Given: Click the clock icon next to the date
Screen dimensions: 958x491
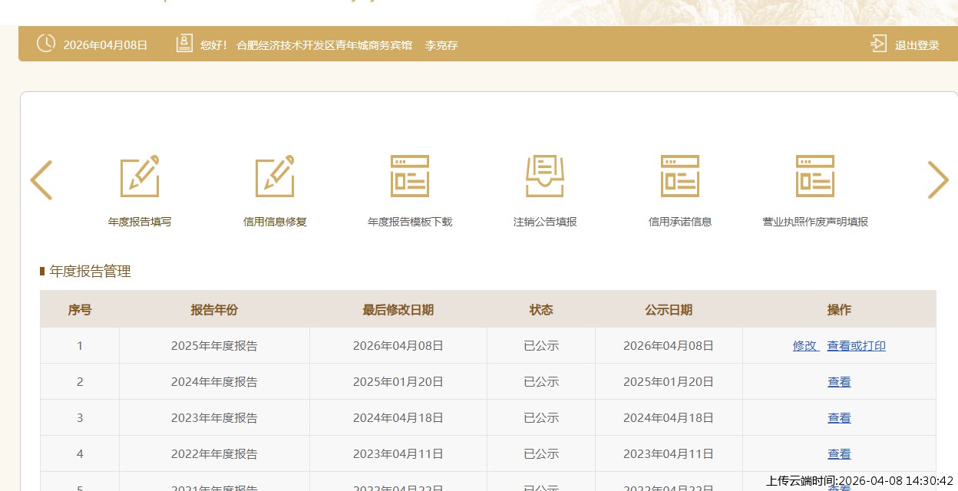Looking at the screenshot, I should click(x=46, y=44).
